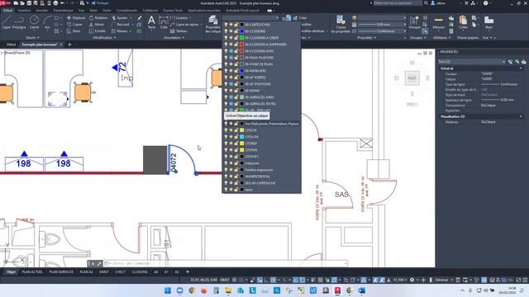529x297 pixels.
Task: Click the Copier tool
Action: [75, 24]
